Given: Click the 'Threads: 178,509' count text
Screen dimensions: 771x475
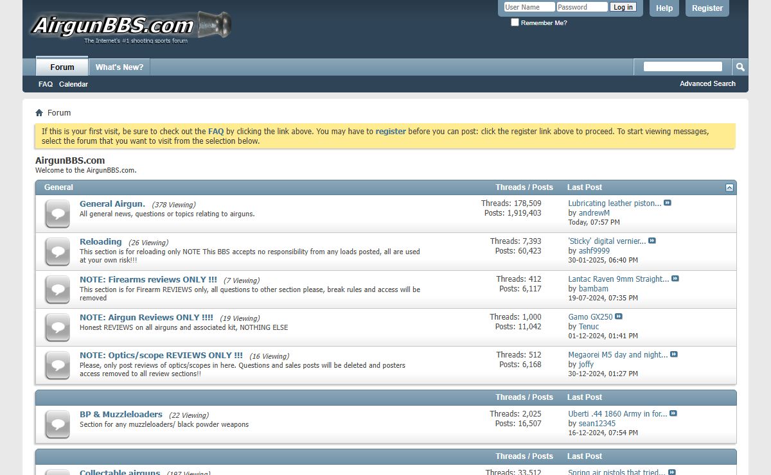Looking at the screenshot, I should pos(511,203).
